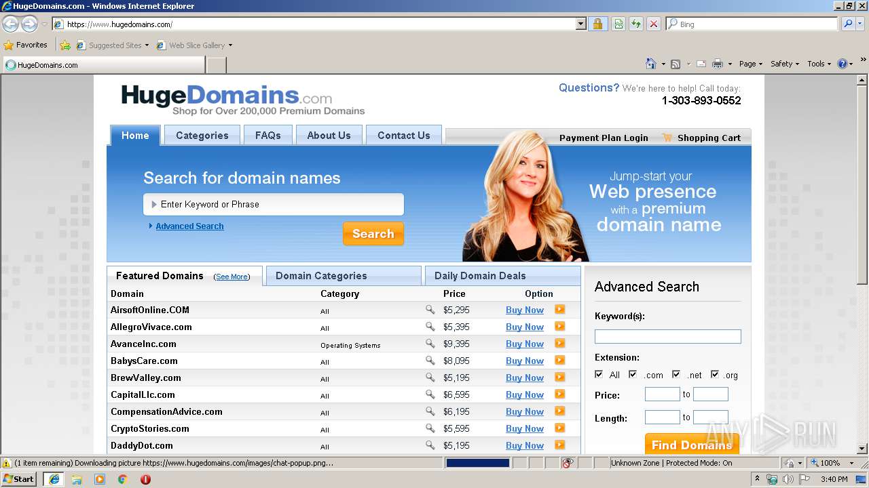The height and width of the screenshot is (488, 869).
Task: Click the Read Mail envelope icon
Action: (x=701, y=64)
